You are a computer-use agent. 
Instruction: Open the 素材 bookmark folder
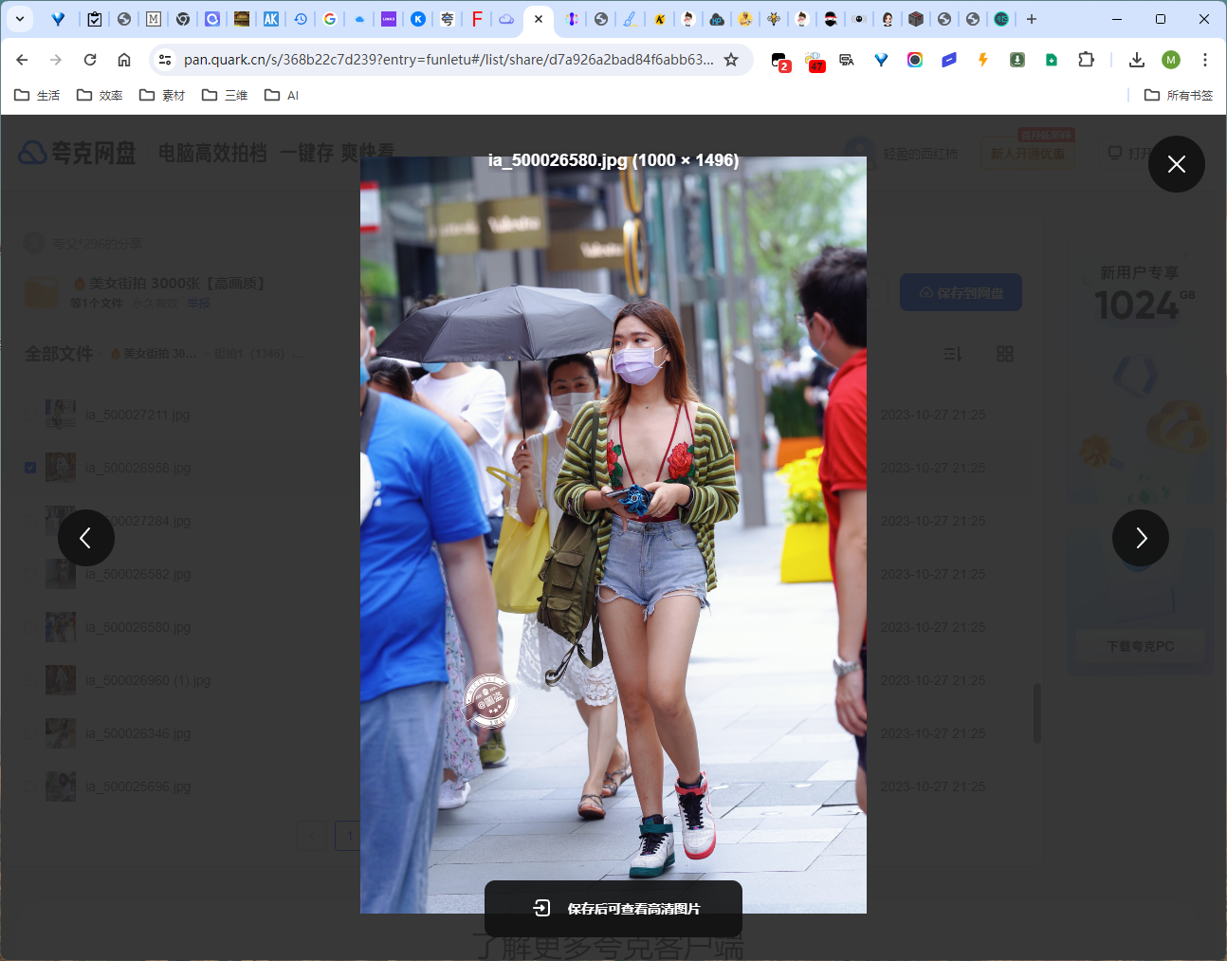pyautogui.click(x=162, y=95)
